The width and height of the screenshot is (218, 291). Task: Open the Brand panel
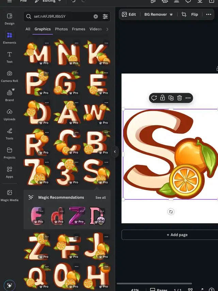point(10,95)
